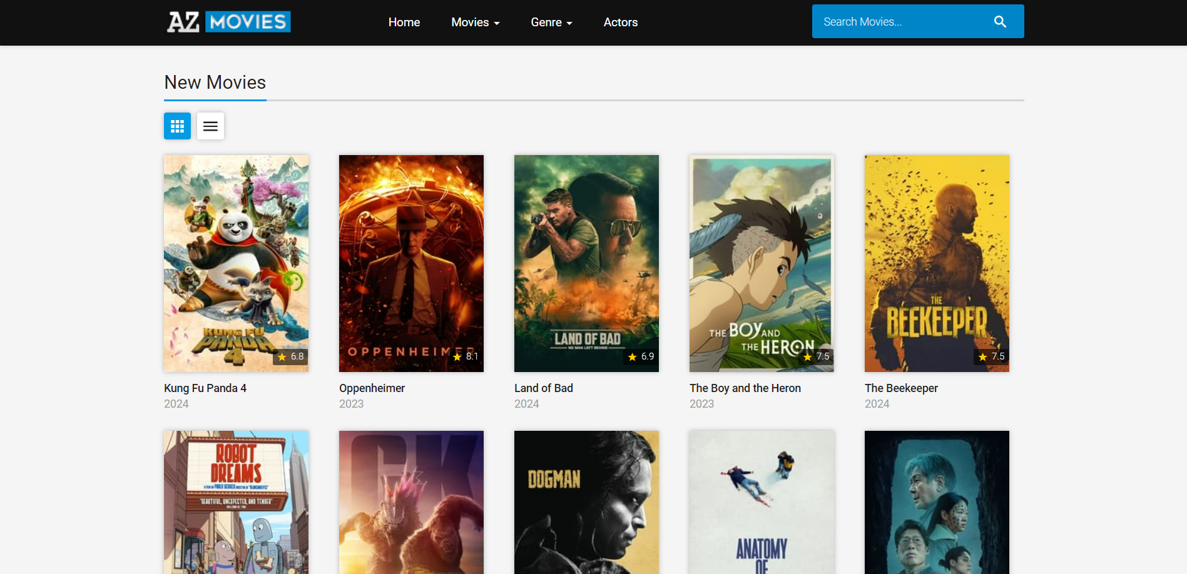The height and width of the screenshot is (574, 1187).
Task: Click the AZ Movies logo
Action: pos(228,21)
